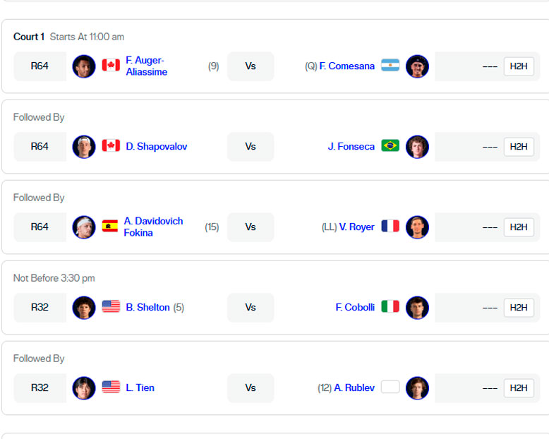The image size is (549, 439).
Task: Click the Argentina flag next to F. Comesana
Action: tap(390, 66)
